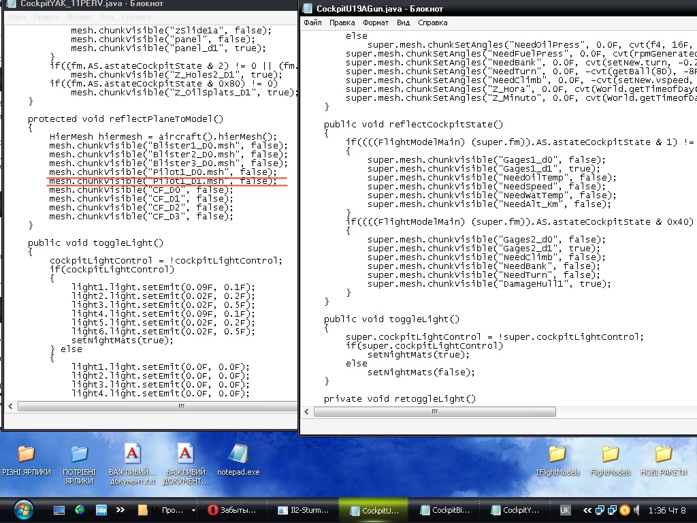
Task: Open the volume speaker tray icon
Action: 637,510
